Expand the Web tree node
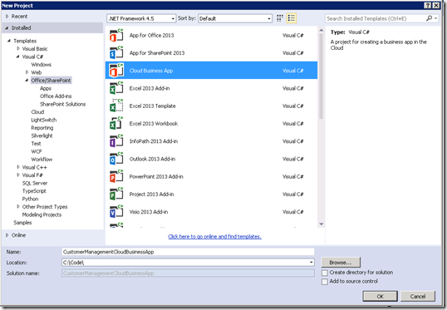This screenshot has width=447, height=310. click(27, 72)
